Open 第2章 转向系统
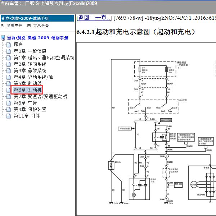 point(30,64)
